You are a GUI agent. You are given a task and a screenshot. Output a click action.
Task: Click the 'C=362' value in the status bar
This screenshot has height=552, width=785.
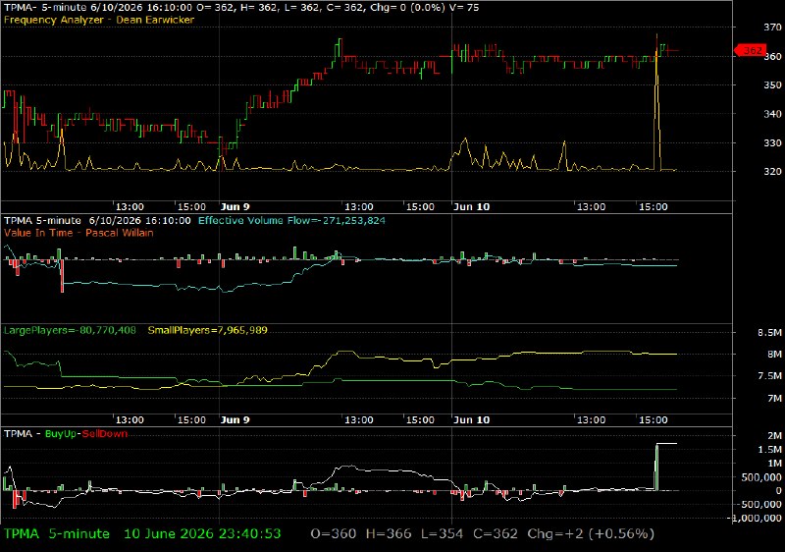(496, 533)
